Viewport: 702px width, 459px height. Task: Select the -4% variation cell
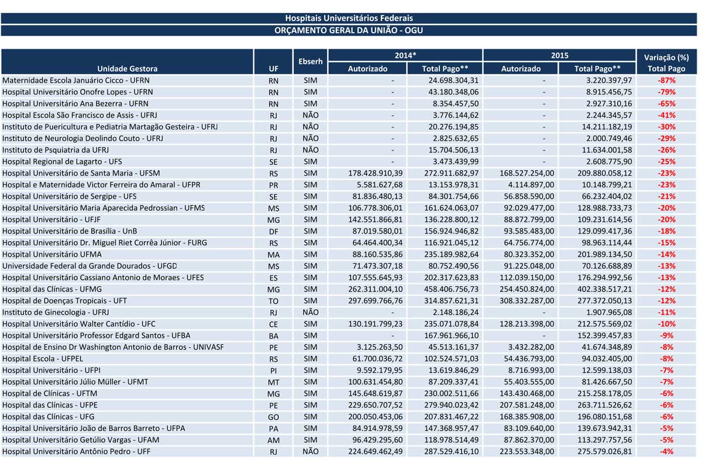666,451
